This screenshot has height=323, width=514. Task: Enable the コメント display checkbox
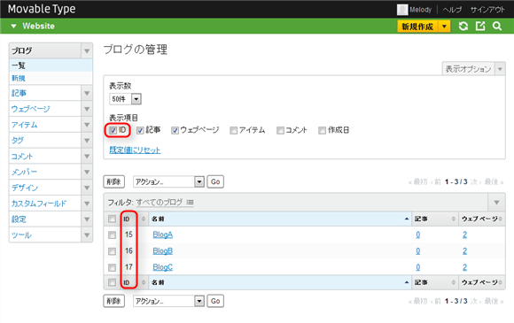(280, 130)
